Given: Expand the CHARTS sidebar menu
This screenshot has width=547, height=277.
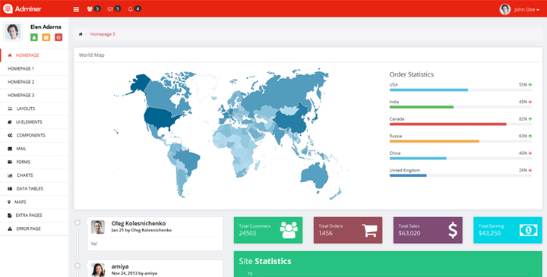Looking at the screenshot, I should tap(34, 175).
